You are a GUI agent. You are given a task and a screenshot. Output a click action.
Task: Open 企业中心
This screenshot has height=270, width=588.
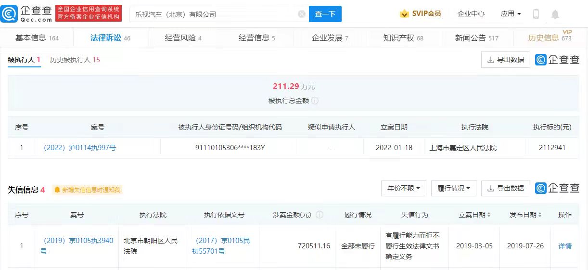click(x=471, y=13)
